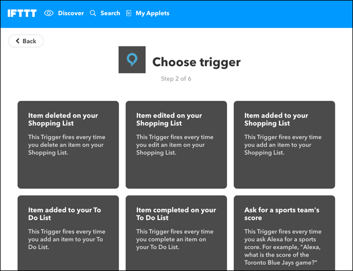Screen dimensions: 353x271
Task: Click the IFTTT logo in the header
Action: [22, 13]
